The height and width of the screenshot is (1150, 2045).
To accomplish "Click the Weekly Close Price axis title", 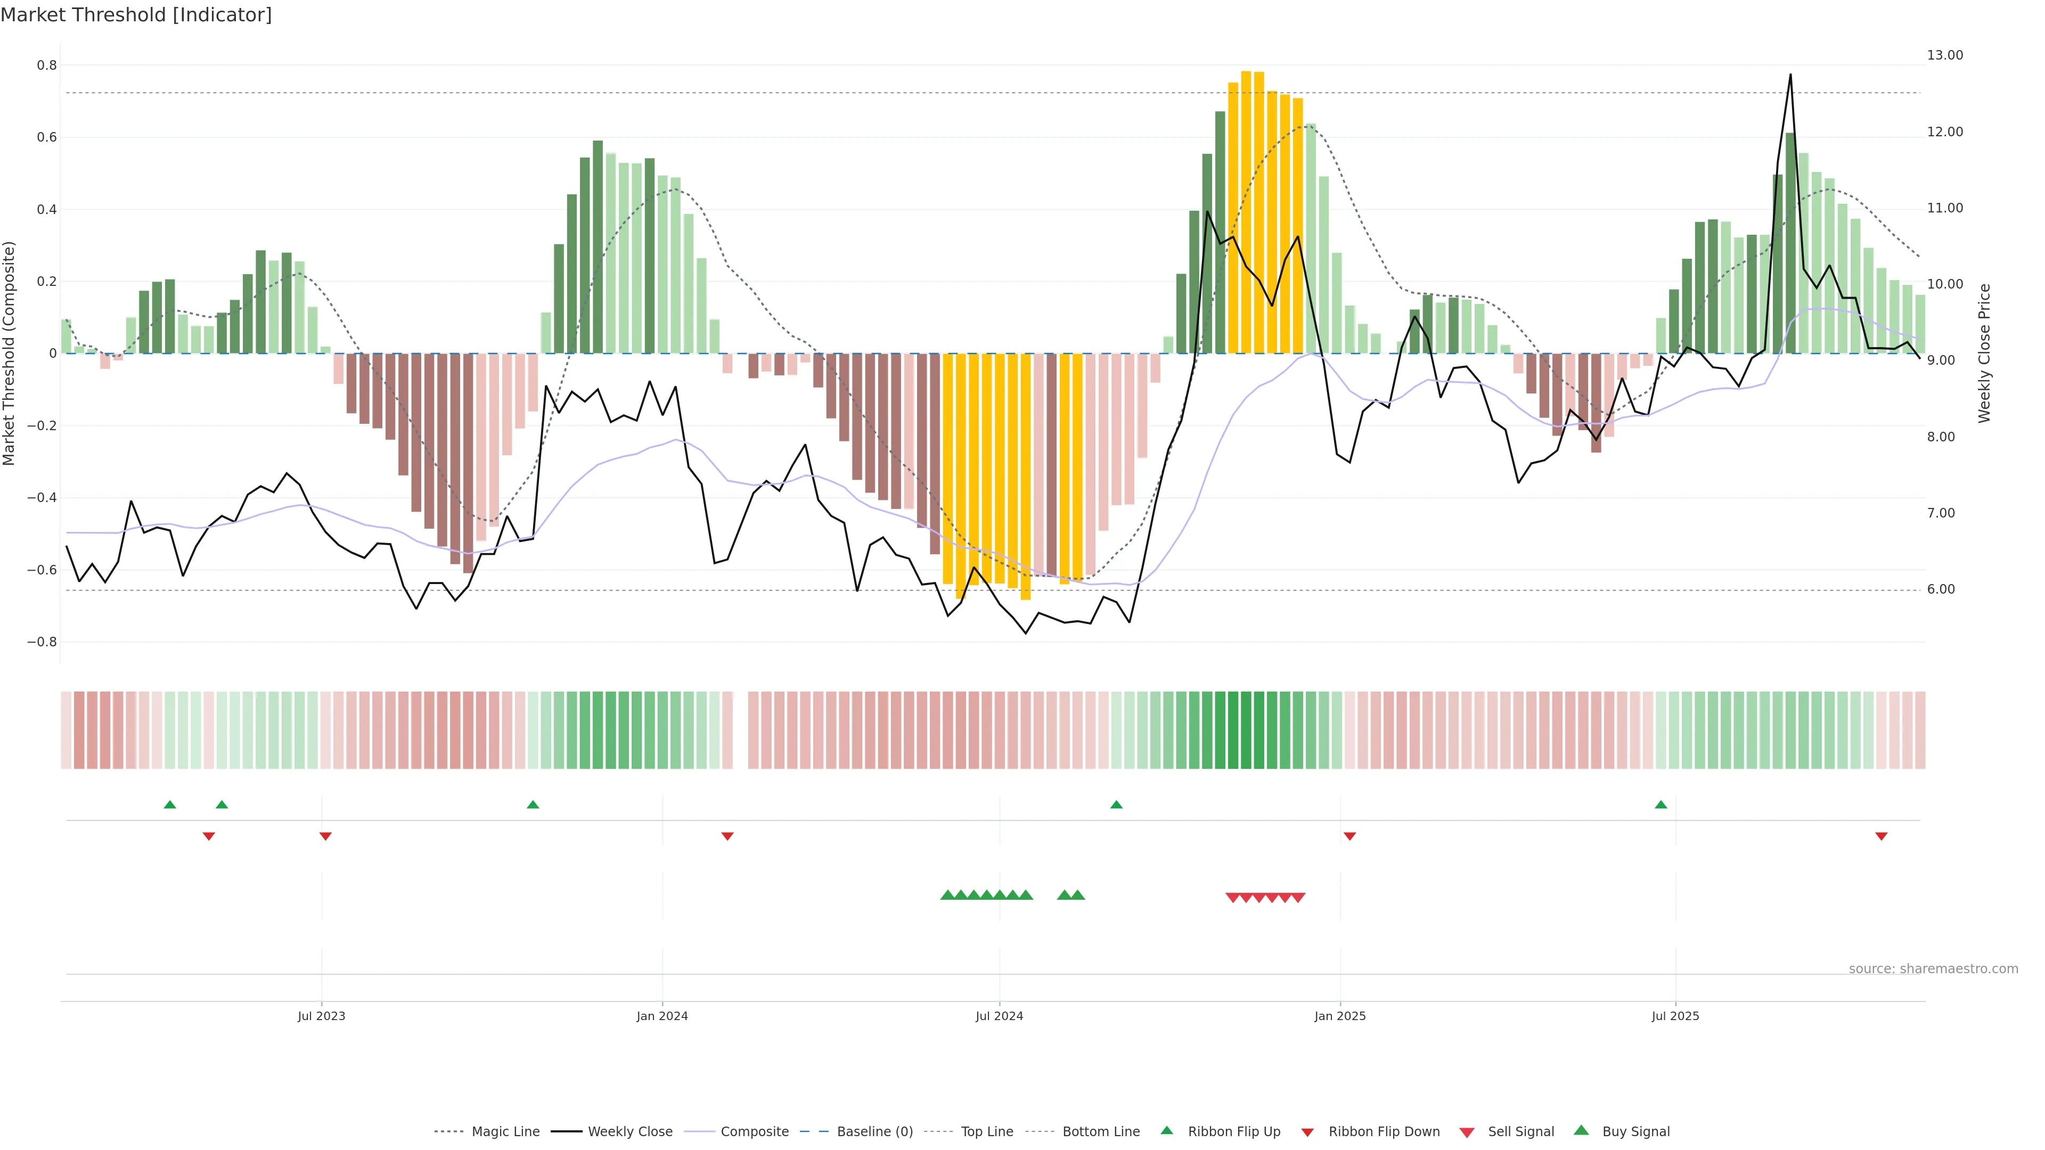I will (1984, 353).
